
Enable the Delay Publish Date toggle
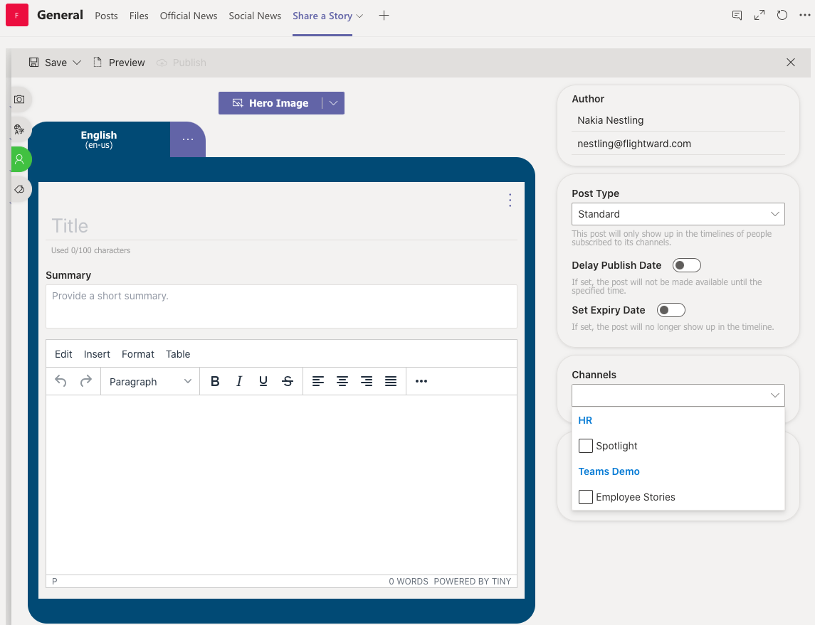click(686, 265)
